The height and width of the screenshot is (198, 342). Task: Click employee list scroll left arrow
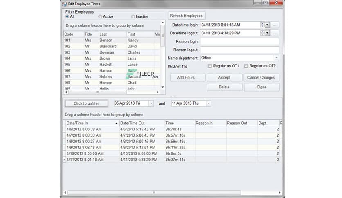(66, 92)
